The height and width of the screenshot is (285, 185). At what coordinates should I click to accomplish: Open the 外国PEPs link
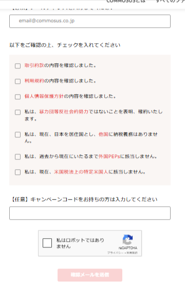click(x=109, y=156)
